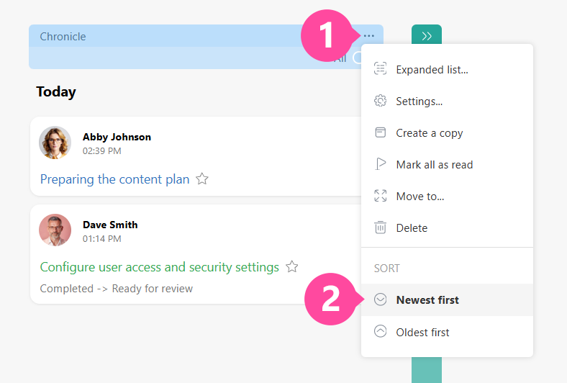Click Dave Smith's avatar photo
This screenshot has width=567, height=383.
click(x=55, y=230)
